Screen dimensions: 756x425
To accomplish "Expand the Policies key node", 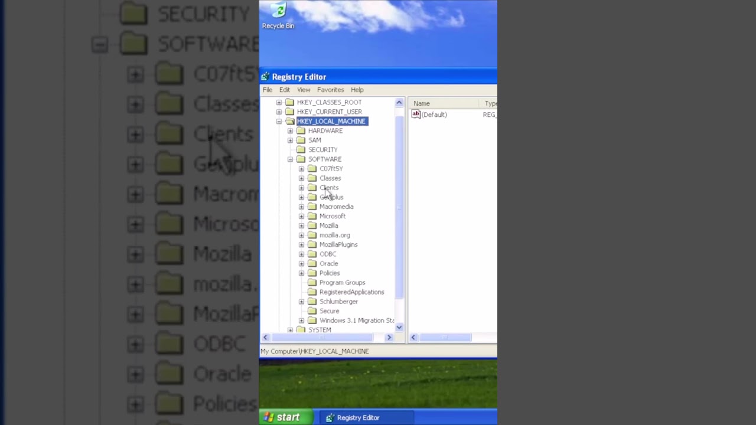I will 301,273.
